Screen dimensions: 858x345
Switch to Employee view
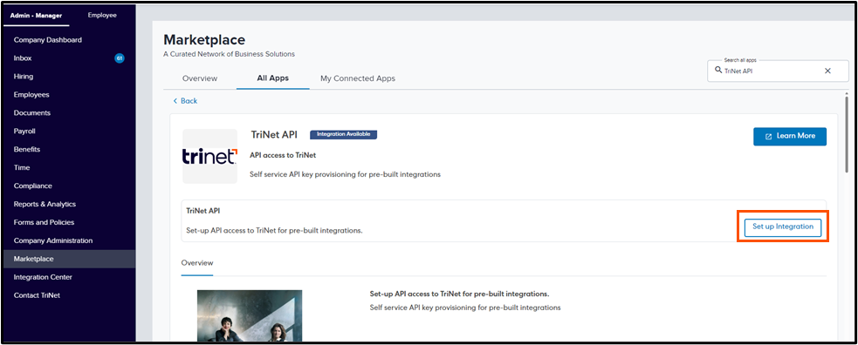(x=102, y=16)
